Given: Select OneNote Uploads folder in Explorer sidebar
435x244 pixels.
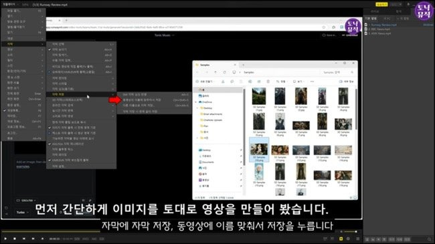Looking at the screenshot, I should [213, 120].
